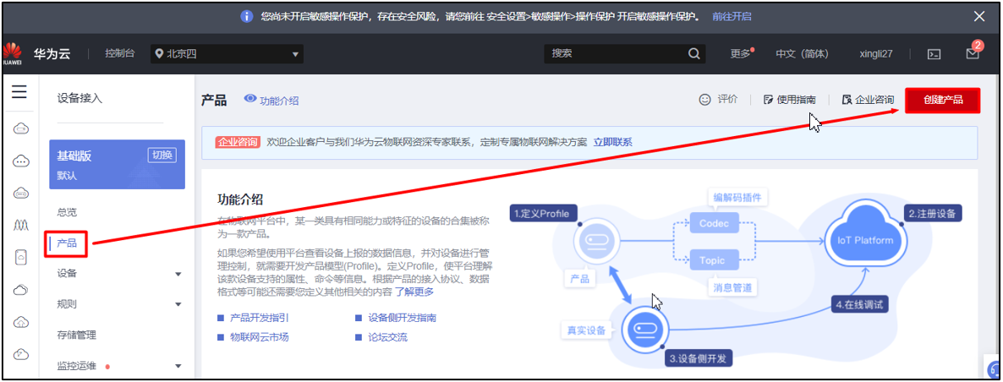Open the 中文 (简体) language menu

coord(802,54)
